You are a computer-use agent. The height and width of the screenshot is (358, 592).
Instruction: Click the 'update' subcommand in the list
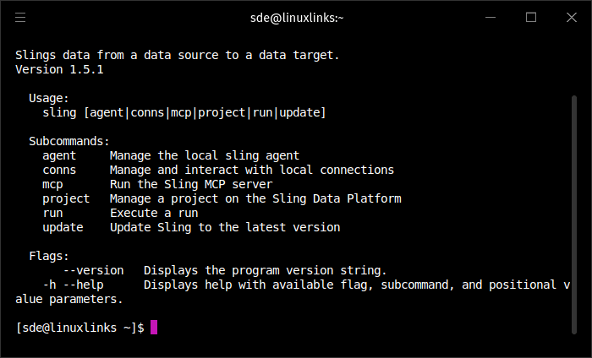coord(63,227)
